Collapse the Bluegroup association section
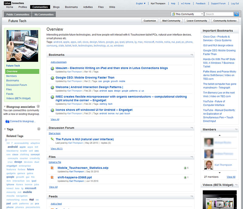The height and width of the screenshot is (209, 243). tap(5, 107)
